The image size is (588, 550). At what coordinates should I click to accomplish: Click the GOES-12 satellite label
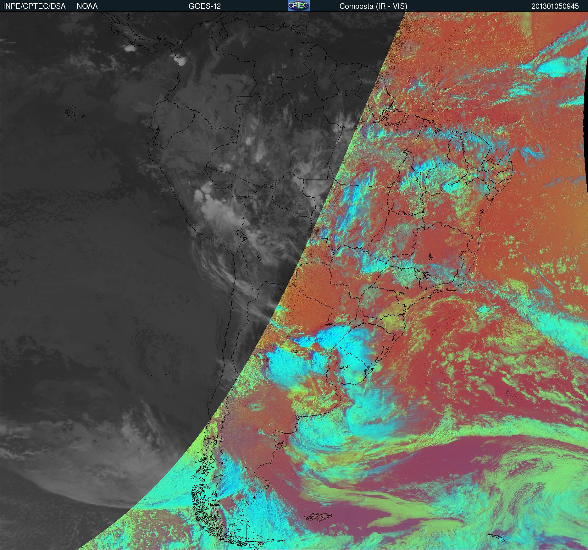204,6
